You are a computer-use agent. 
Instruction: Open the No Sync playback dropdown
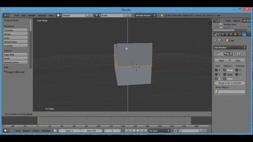click(159, 131)
